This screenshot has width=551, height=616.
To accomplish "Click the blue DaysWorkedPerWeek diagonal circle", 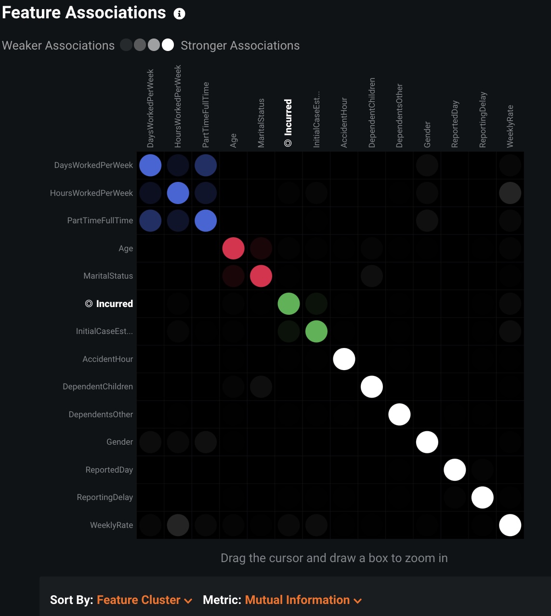I will (x=150, y=166).
